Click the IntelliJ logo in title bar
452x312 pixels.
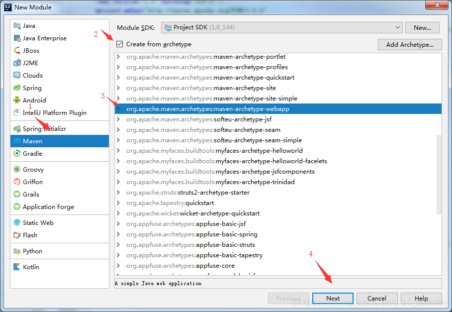click(x=8, y=7)
